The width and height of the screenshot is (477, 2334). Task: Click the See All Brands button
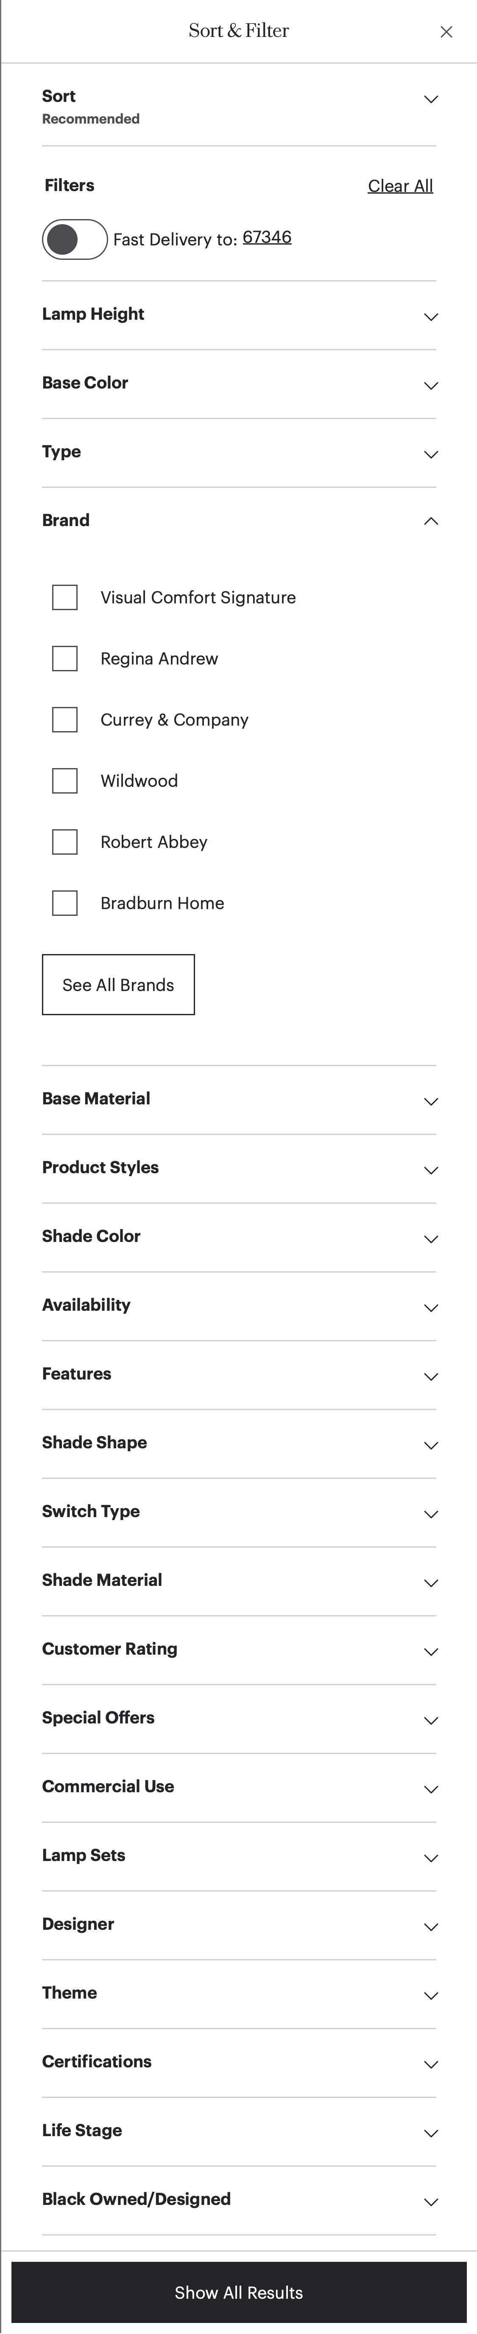tap(118, 985)
